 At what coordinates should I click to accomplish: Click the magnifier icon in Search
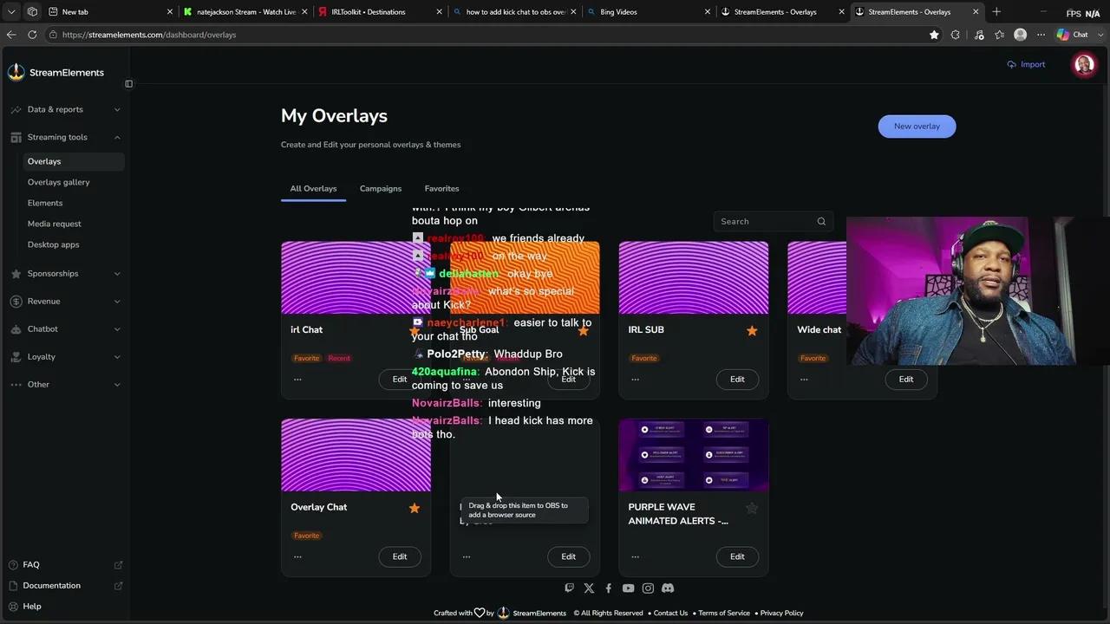(821, 222)
